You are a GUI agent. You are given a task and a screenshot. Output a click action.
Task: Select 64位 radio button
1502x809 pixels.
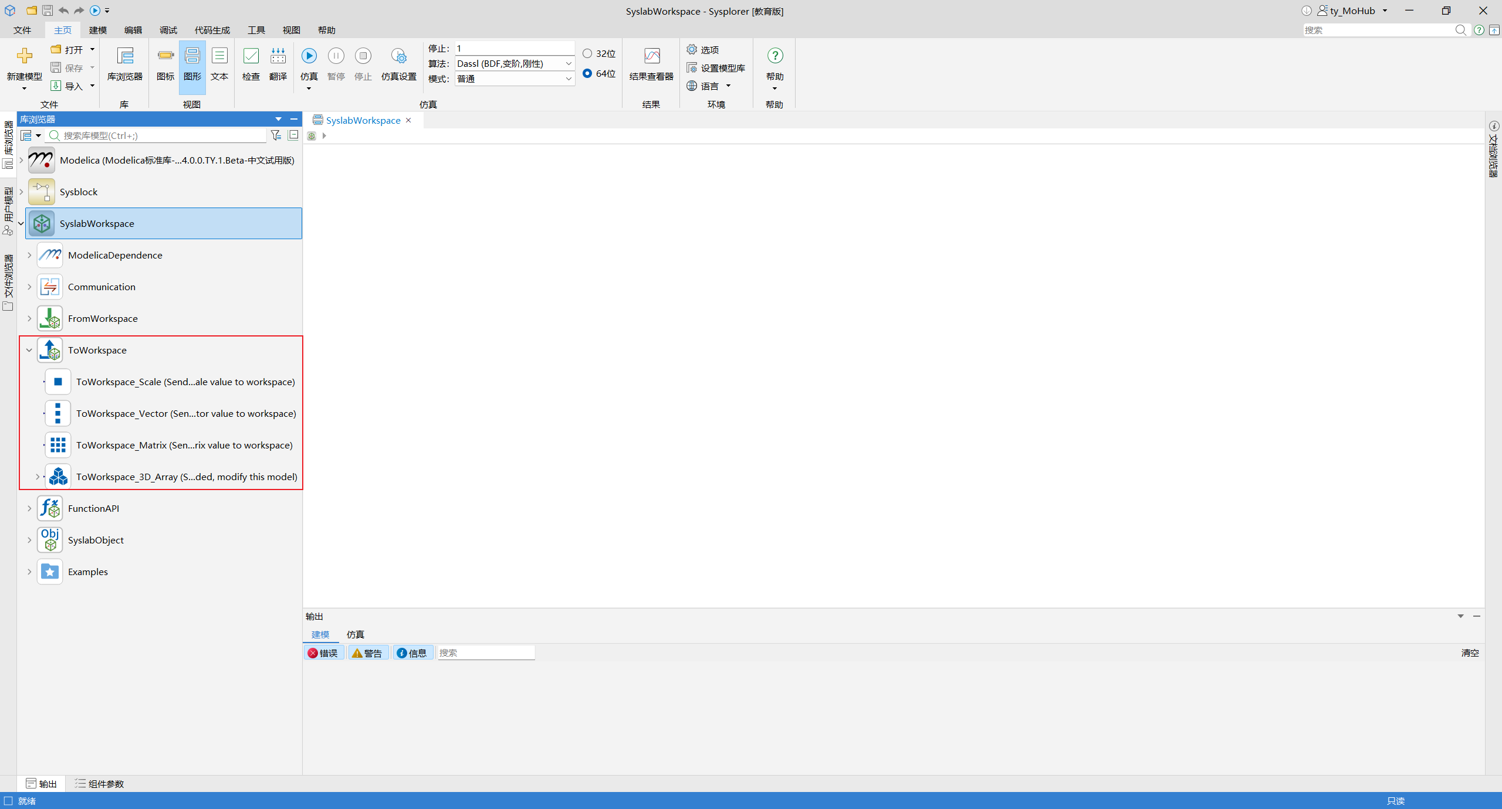click(587, 73)
